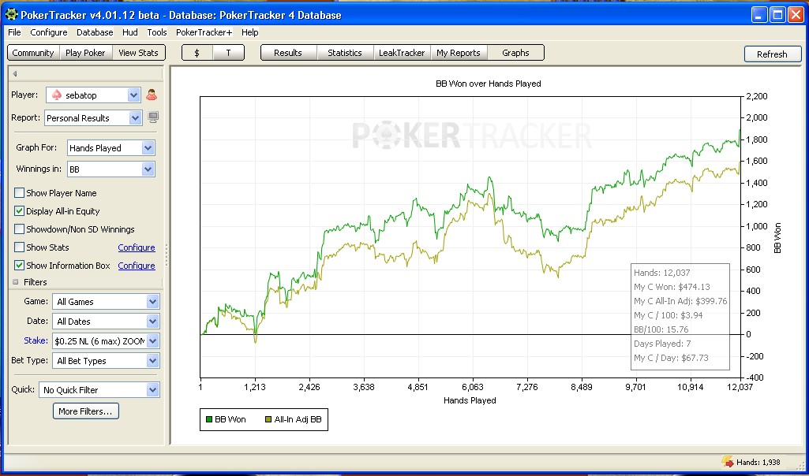Click 'My C Won: $474.13' text
809x476 pixels.
click(x=672, y=287)
